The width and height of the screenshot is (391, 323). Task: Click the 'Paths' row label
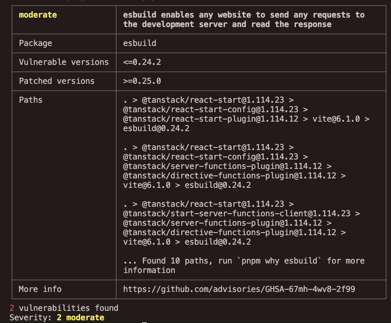pyautogui.click(x=31, y=100)
